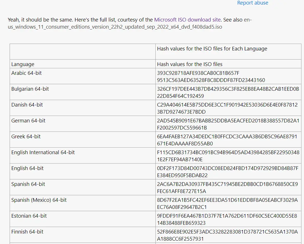Click the Danish hash starting C29A404614E5B75D
Viewport: 304px width, 244px height.
[x=227, y=108]
